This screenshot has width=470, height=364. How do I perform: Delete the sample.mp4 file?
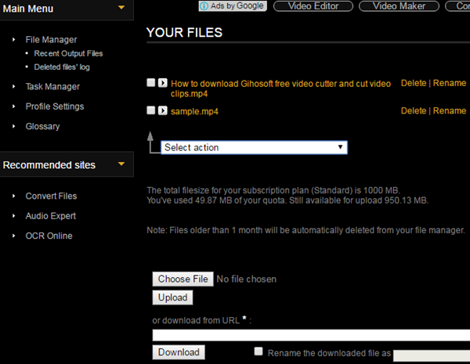coord(414,111)
